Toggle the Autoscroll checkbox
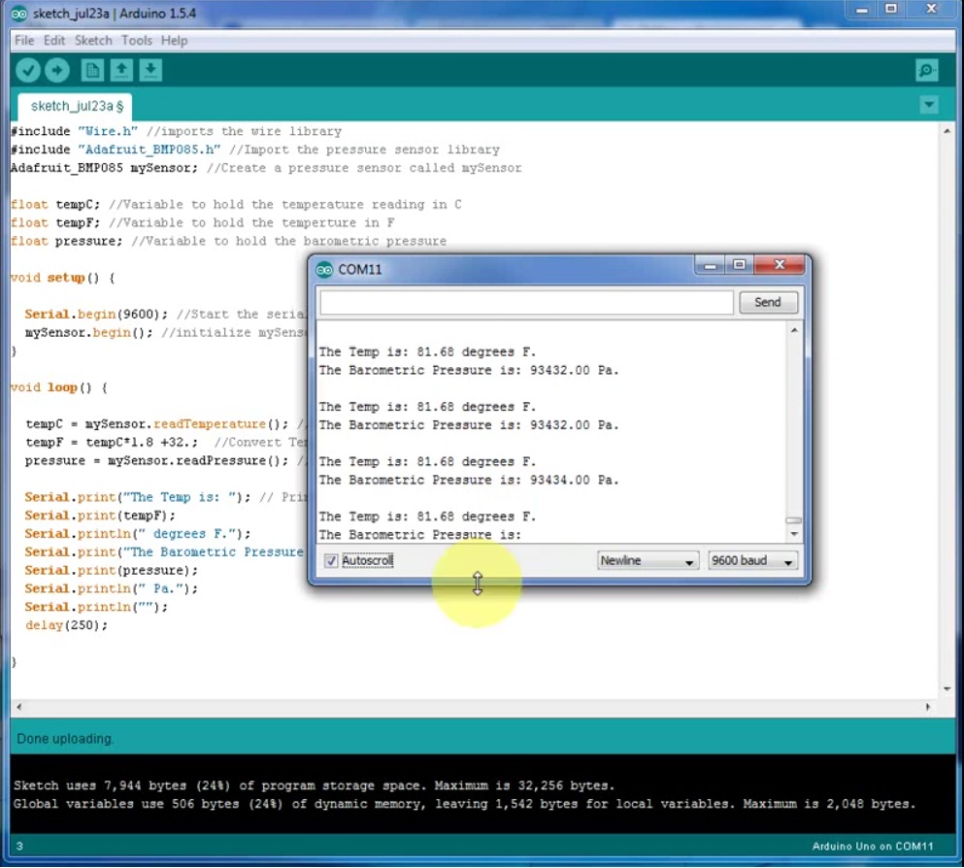The image size is (964, 868). pyautogui.click(x=331, y=560)
